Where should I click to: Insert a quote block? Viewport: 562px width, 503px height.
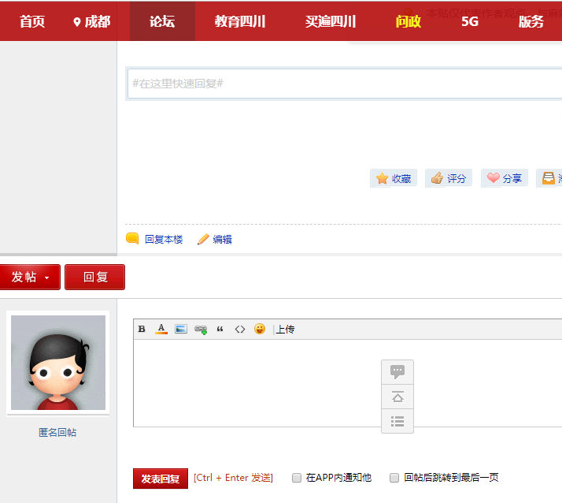(220, 329)
